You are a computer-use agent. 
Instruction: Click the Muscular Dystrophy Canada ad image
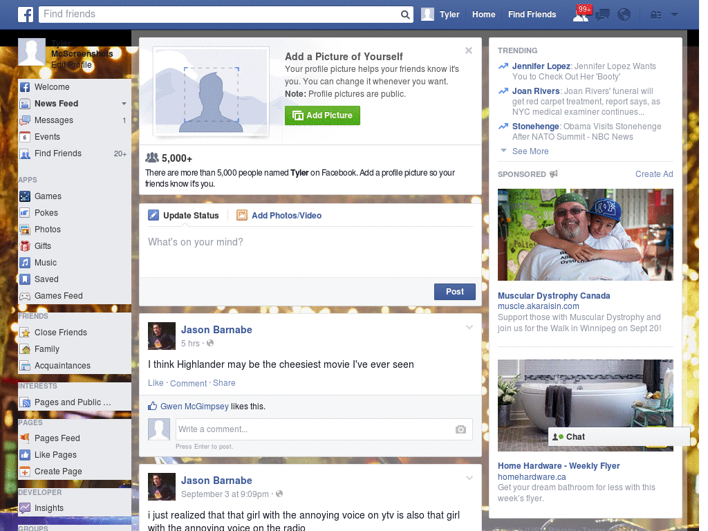[x=585, y=235]
